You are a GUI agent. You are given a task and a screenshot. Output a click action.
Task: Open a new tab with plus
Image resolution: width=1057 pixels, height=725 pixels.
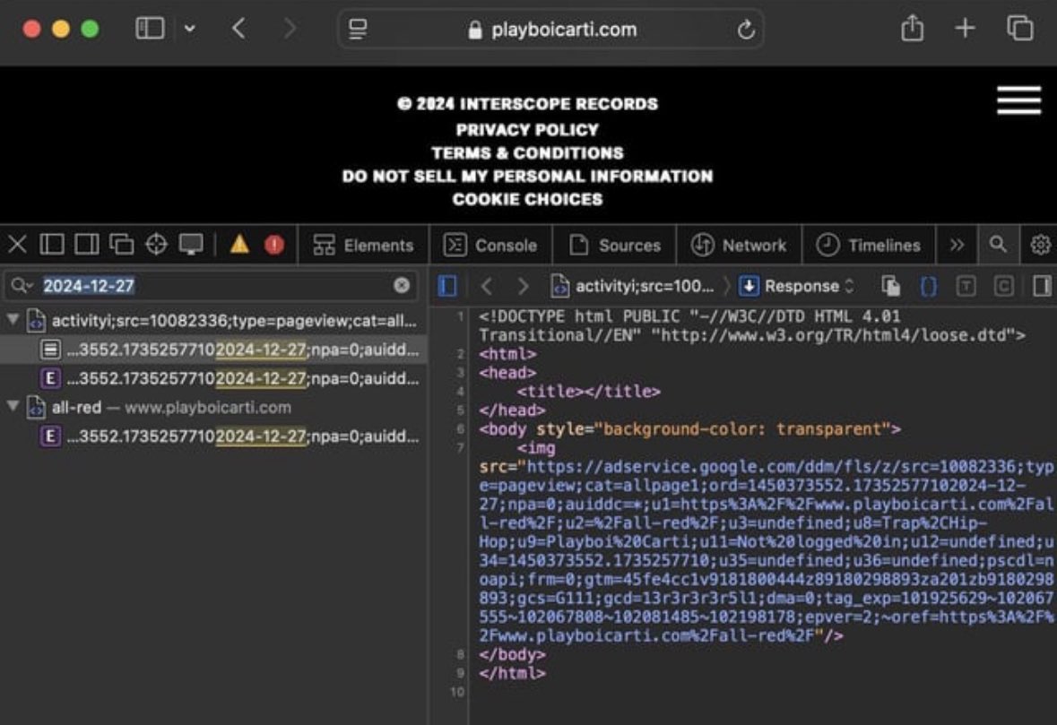coord(966,29)
